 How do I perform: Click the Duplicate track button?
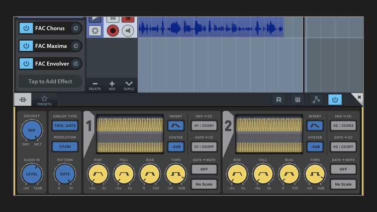pyautogui.click(x=129, y=85)
